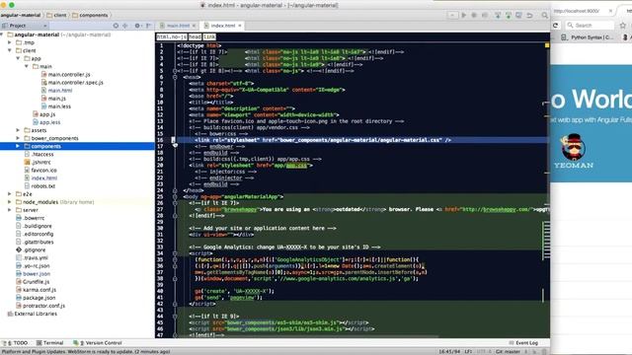Open the Project view dropdown
This screenshot has width=632, height=355.
pyautogui.click(x=24, y=26)
